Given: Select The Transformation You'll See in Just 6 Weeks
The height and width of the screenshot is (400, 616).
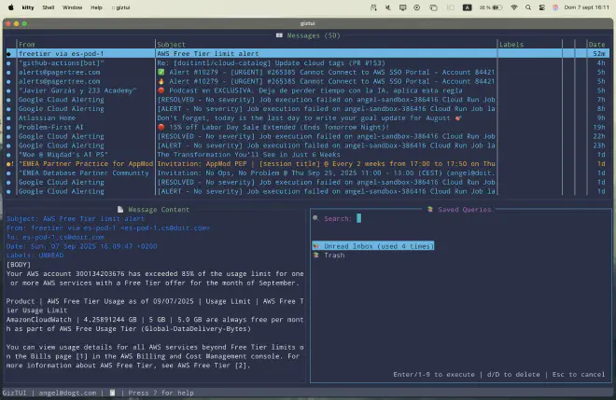Looking at the screenshot, I should coord(308,155).
